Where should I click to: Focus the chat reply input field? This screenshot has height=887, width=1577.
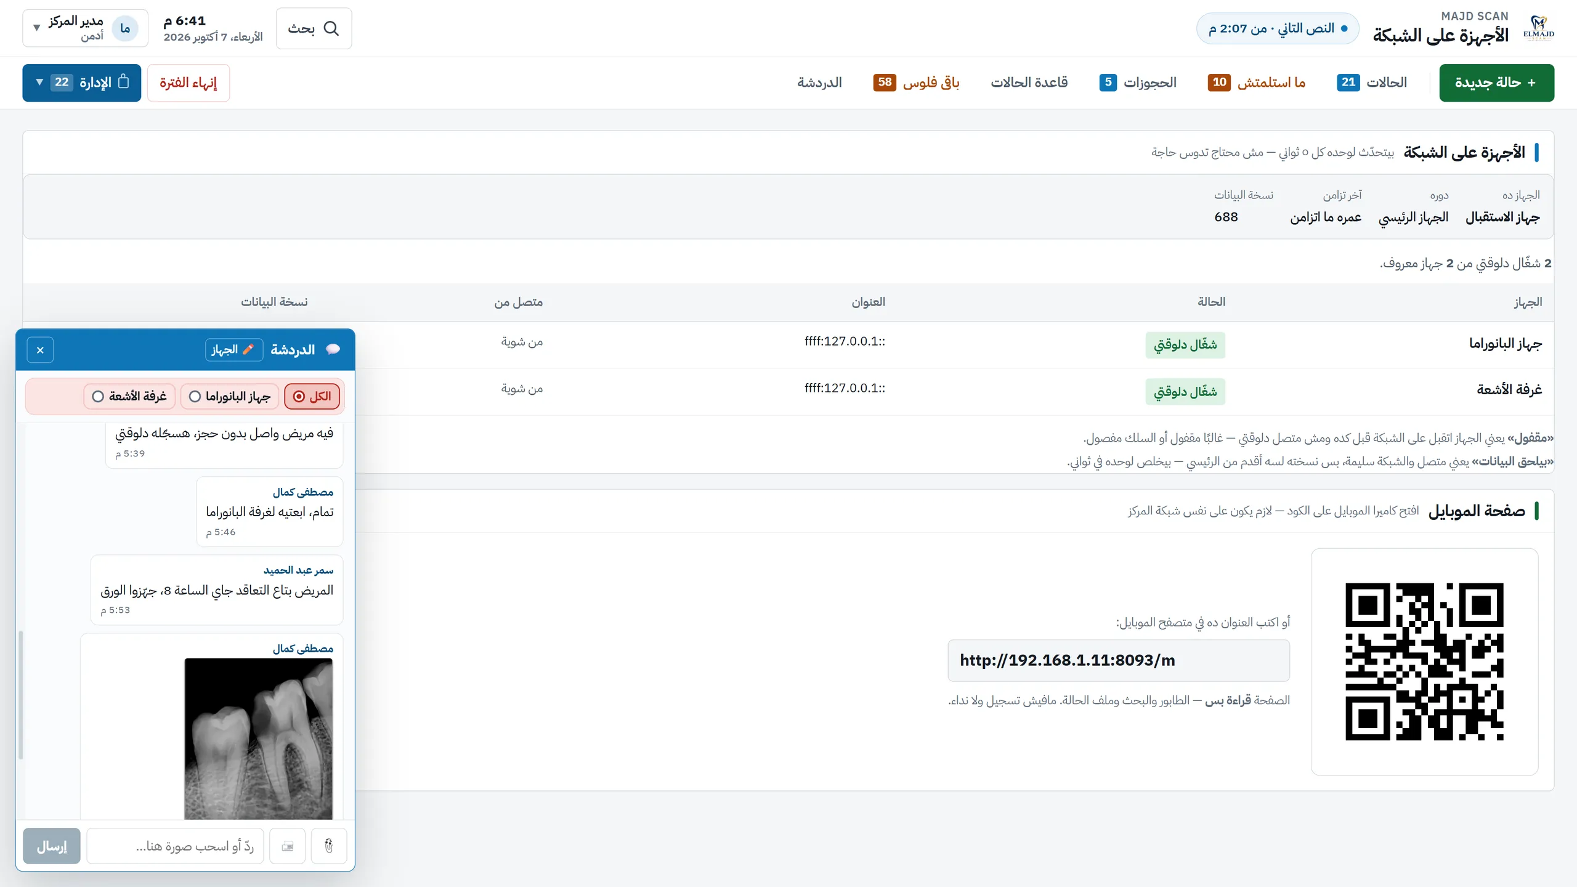tap(175, 846)
